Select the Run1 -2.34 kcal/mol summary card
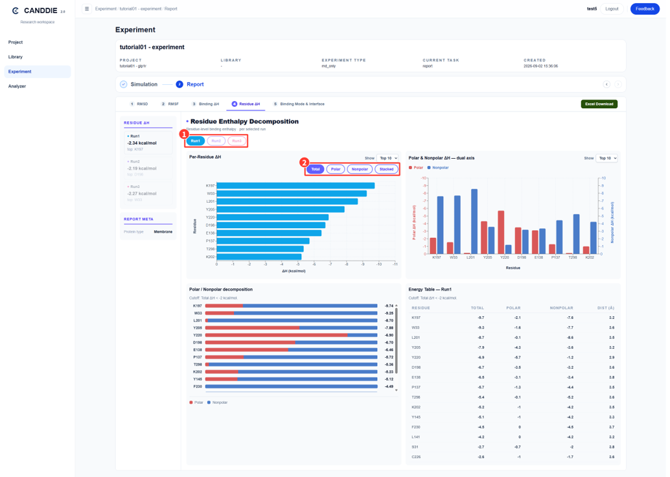Image resolution: width=670 pixels, height=477 pixels. tap(148, 143)
